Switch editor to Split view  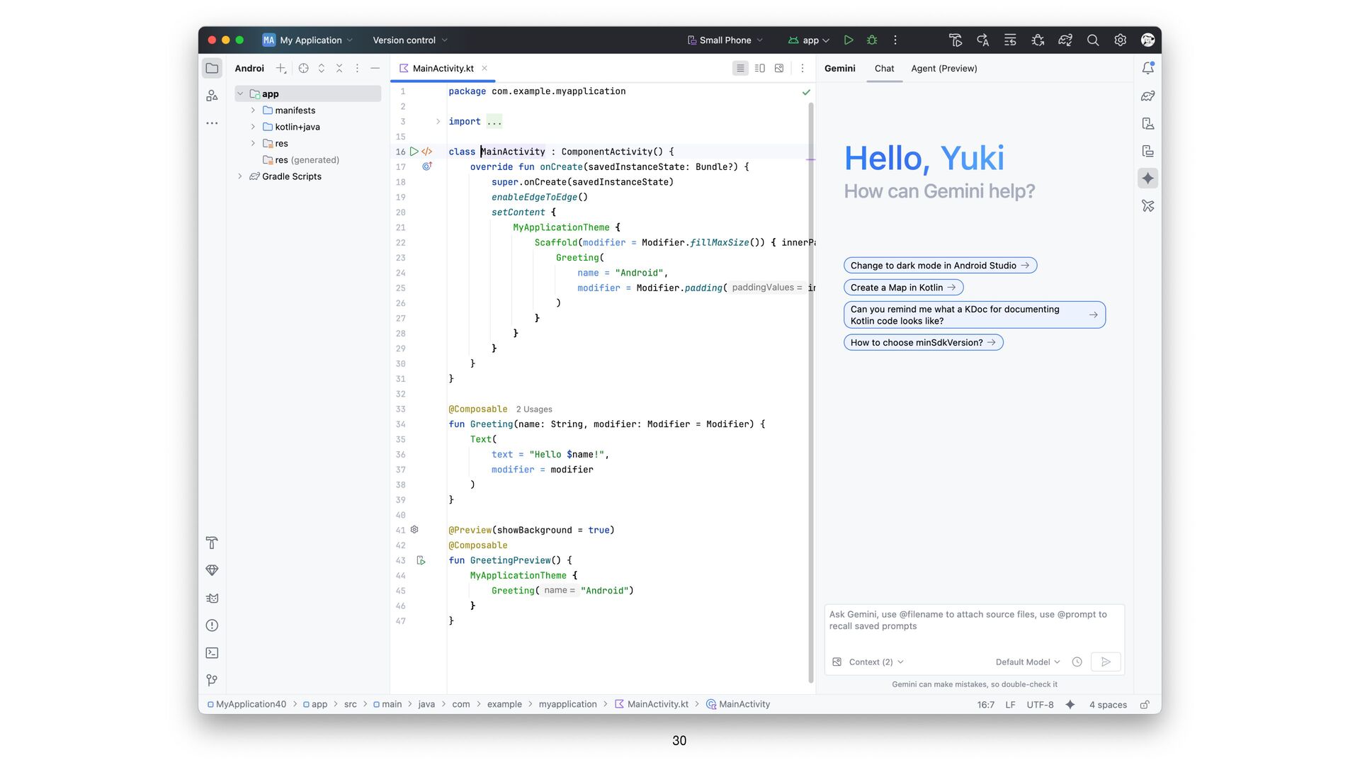point(760,69)
